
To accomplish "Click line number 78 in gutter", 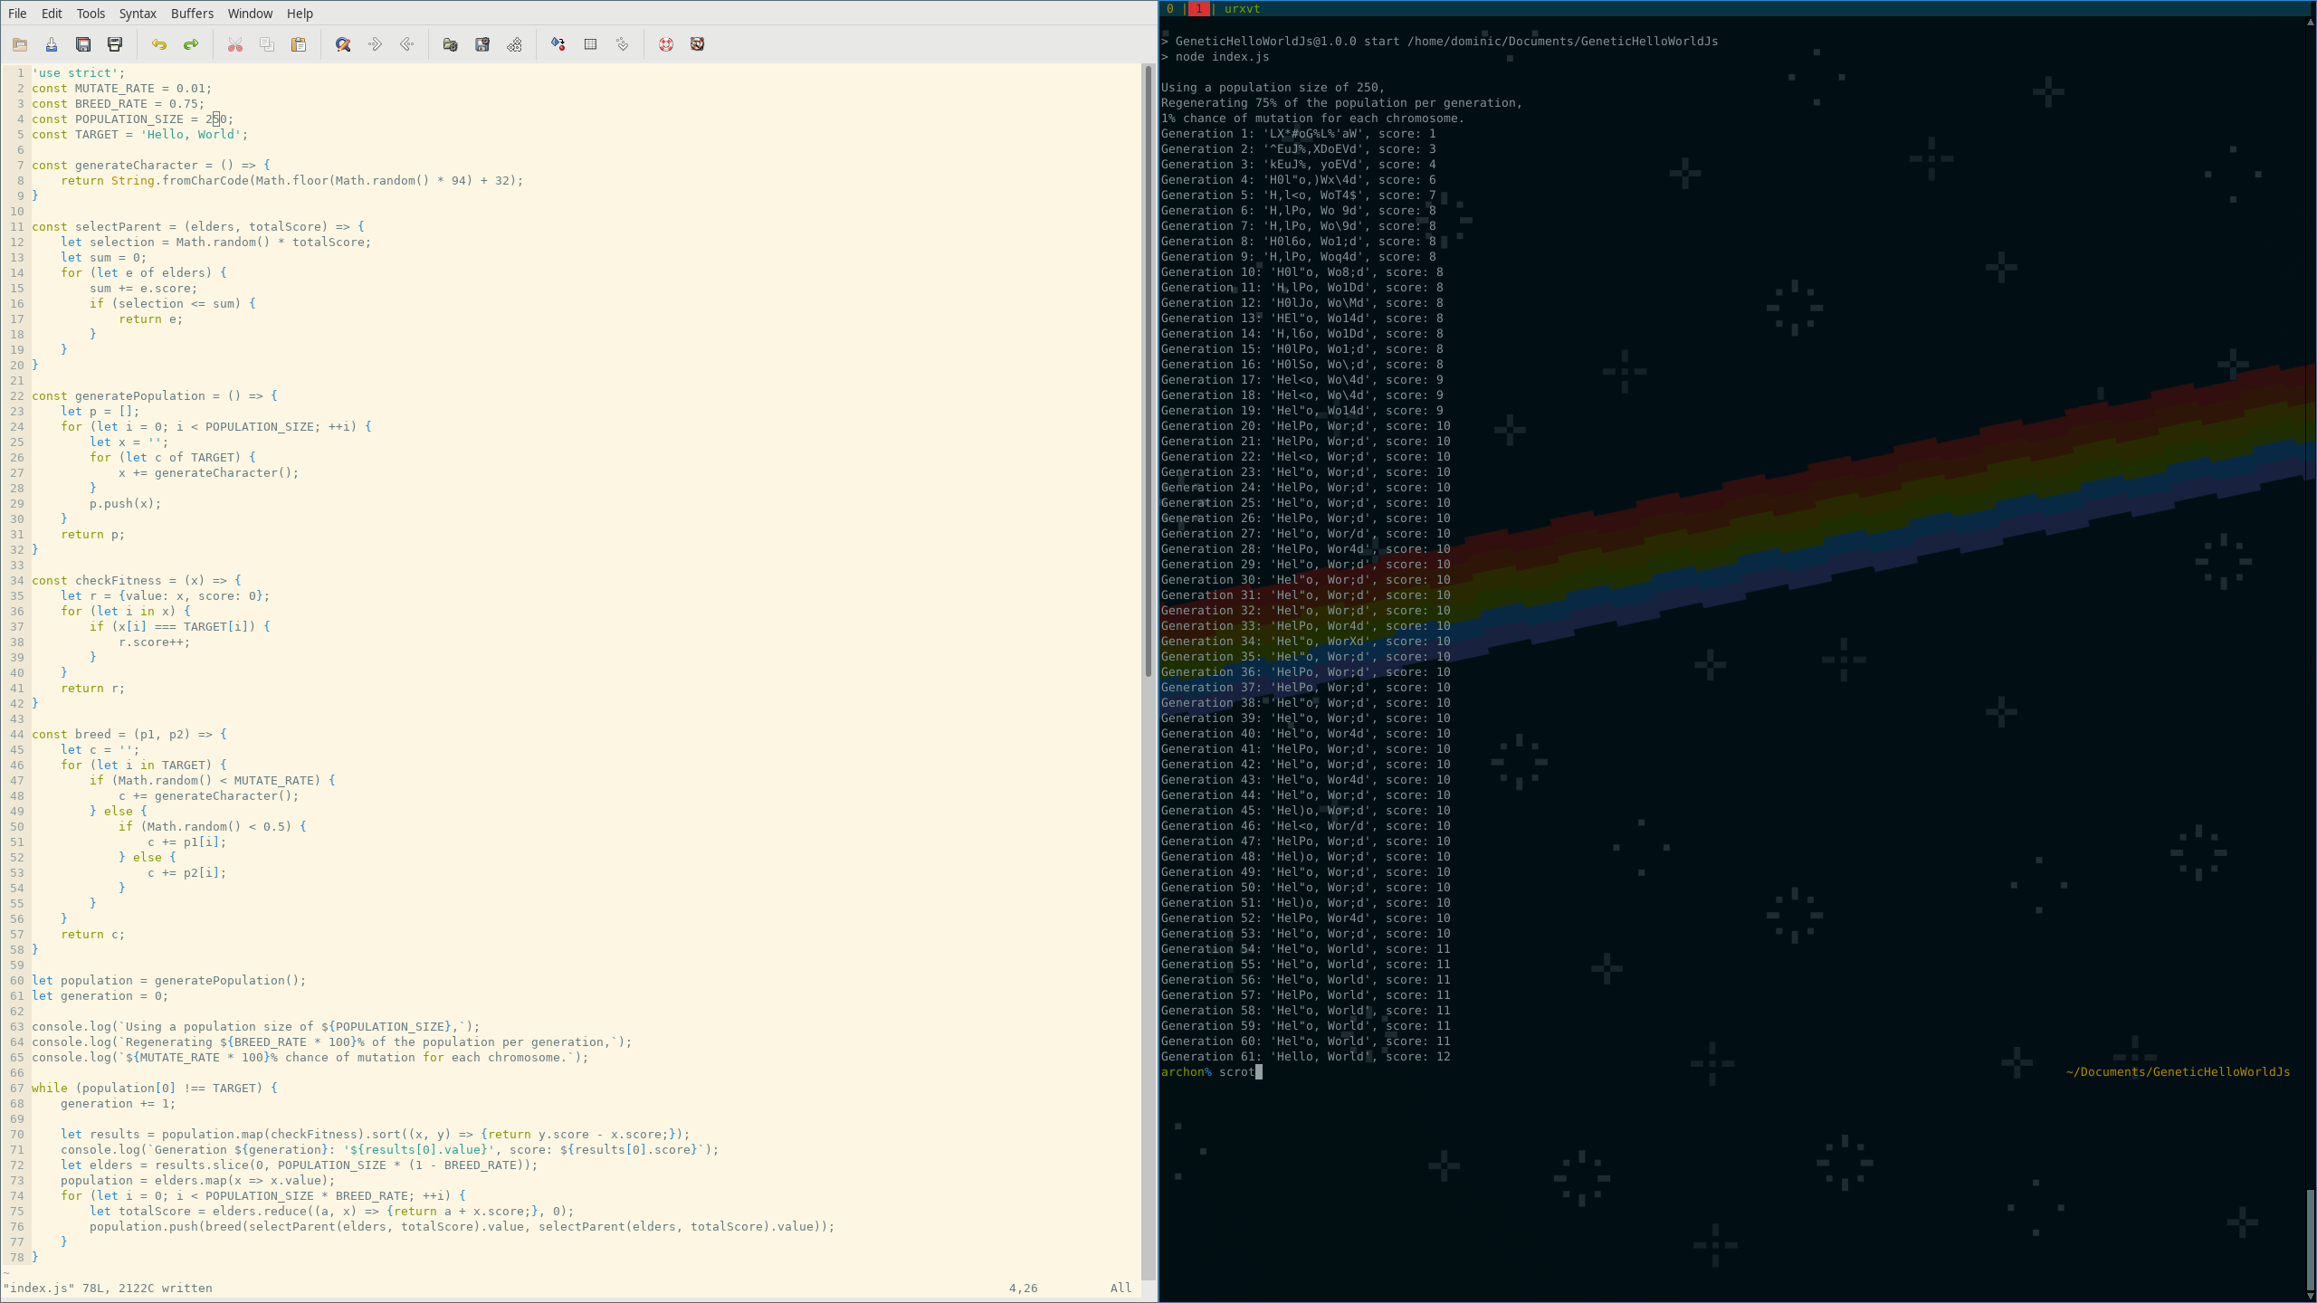I will click(x=17, y=1258).
